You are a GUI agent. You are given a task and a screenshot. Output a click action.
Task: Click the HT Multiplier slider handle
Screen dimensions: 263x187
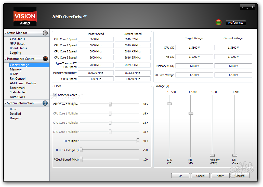pos(138,141)
